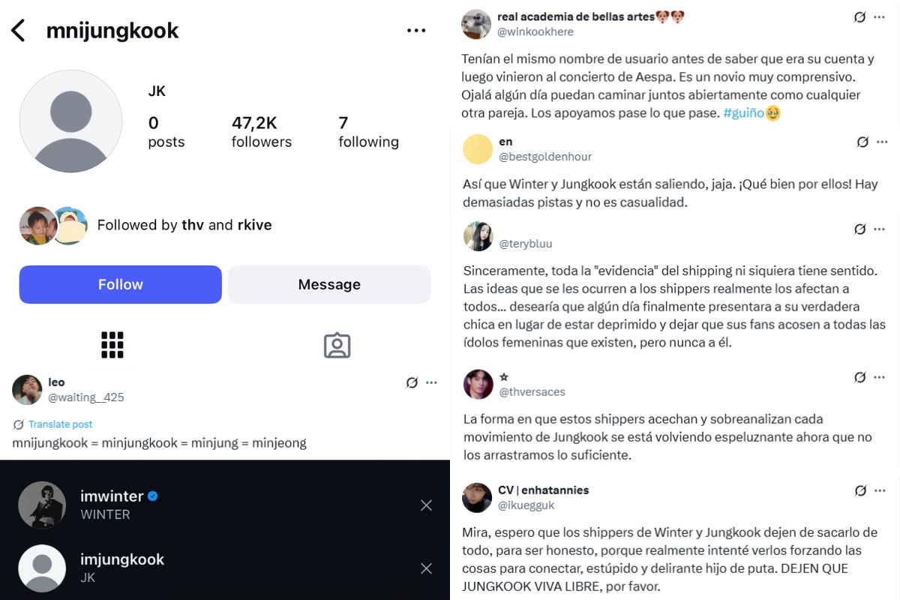Remove imjungkook from recent searches

(x=426, y=568)
